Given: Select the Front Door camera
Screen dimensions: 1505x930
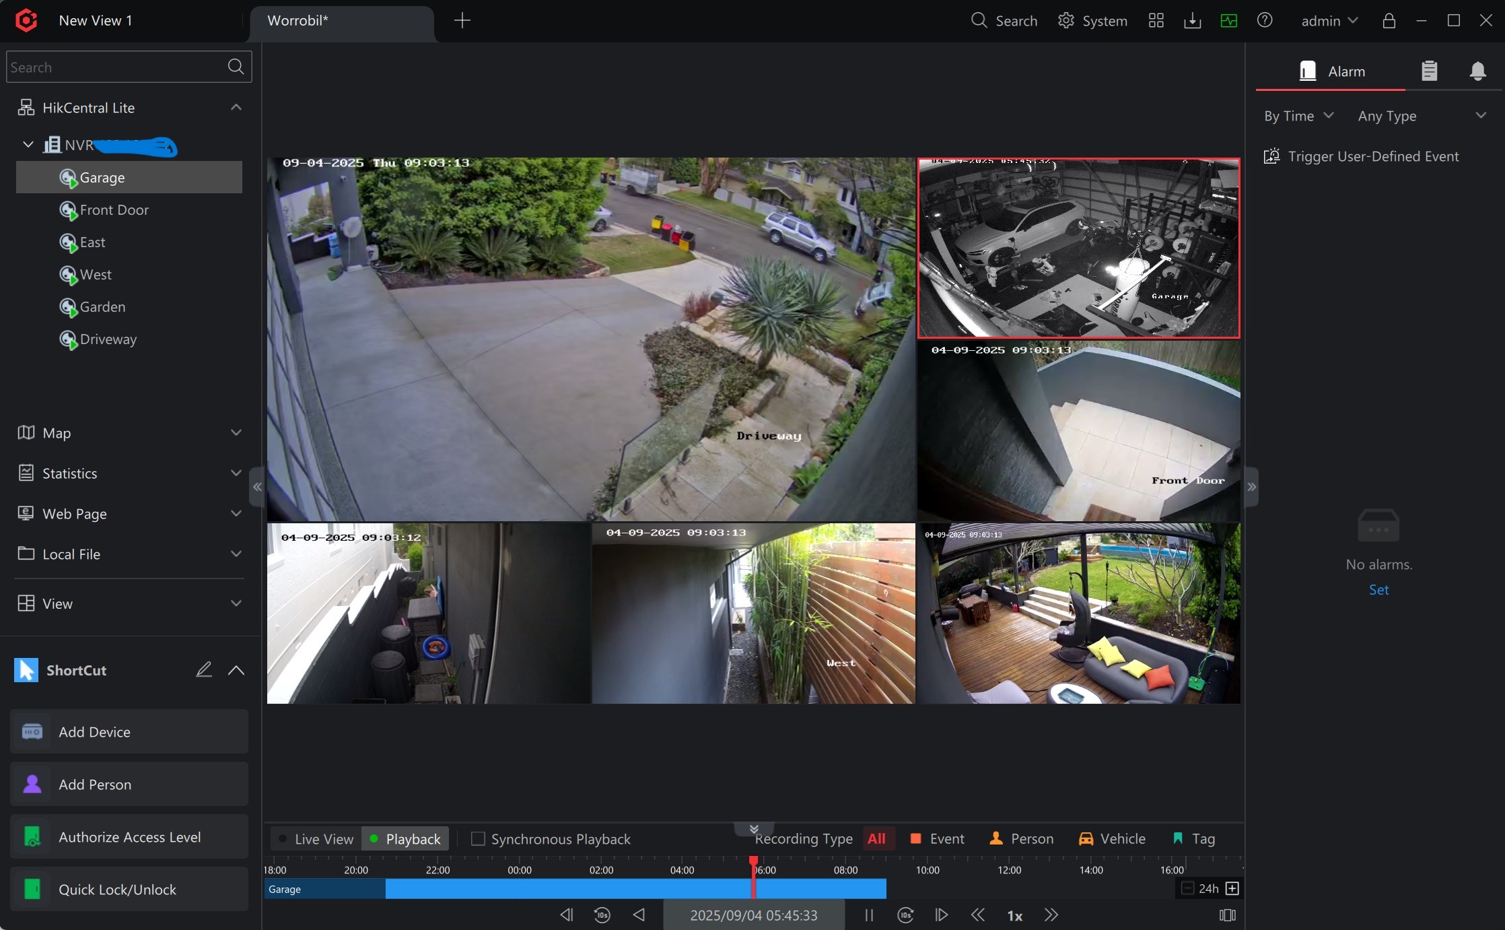Looking at the screenshot, I should pyautogui.click(x=114, y=210).
